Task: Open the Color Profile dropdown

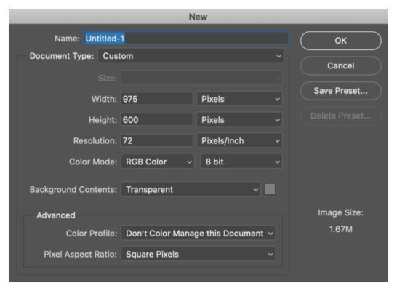Action: coord(198,234)
